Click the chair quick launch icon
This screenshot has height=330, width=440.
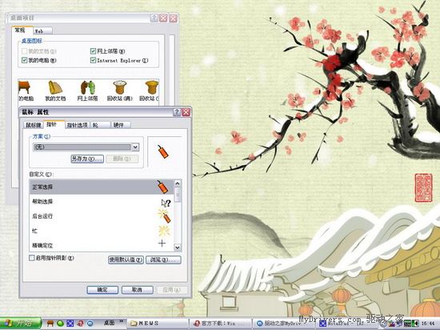[x=50, y=324]
